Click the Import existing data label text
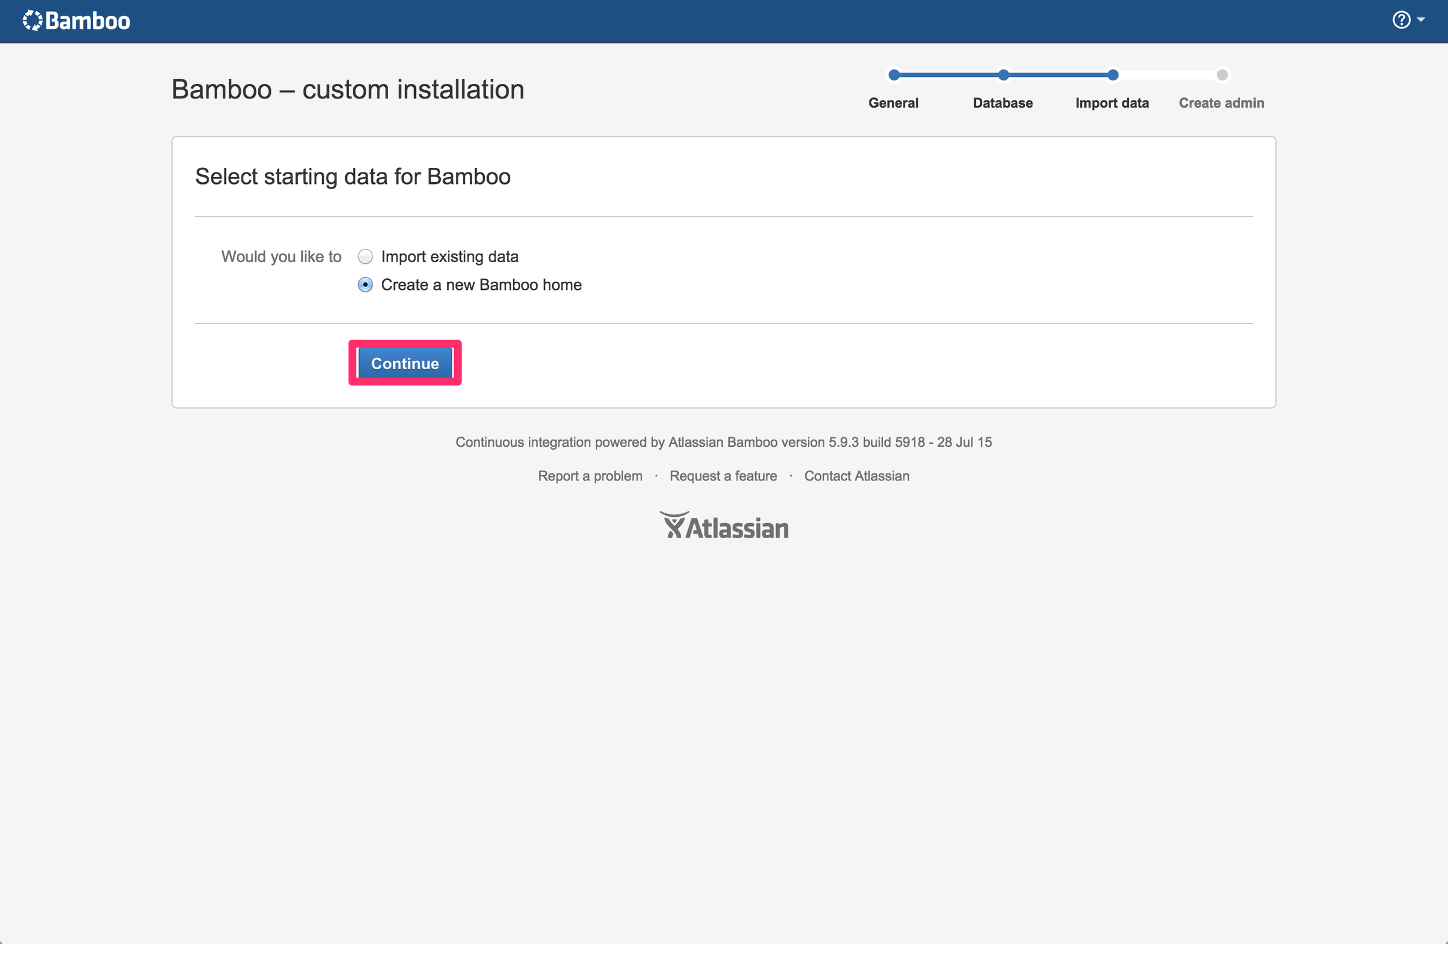1448x967 pixels. click(449, 256)
